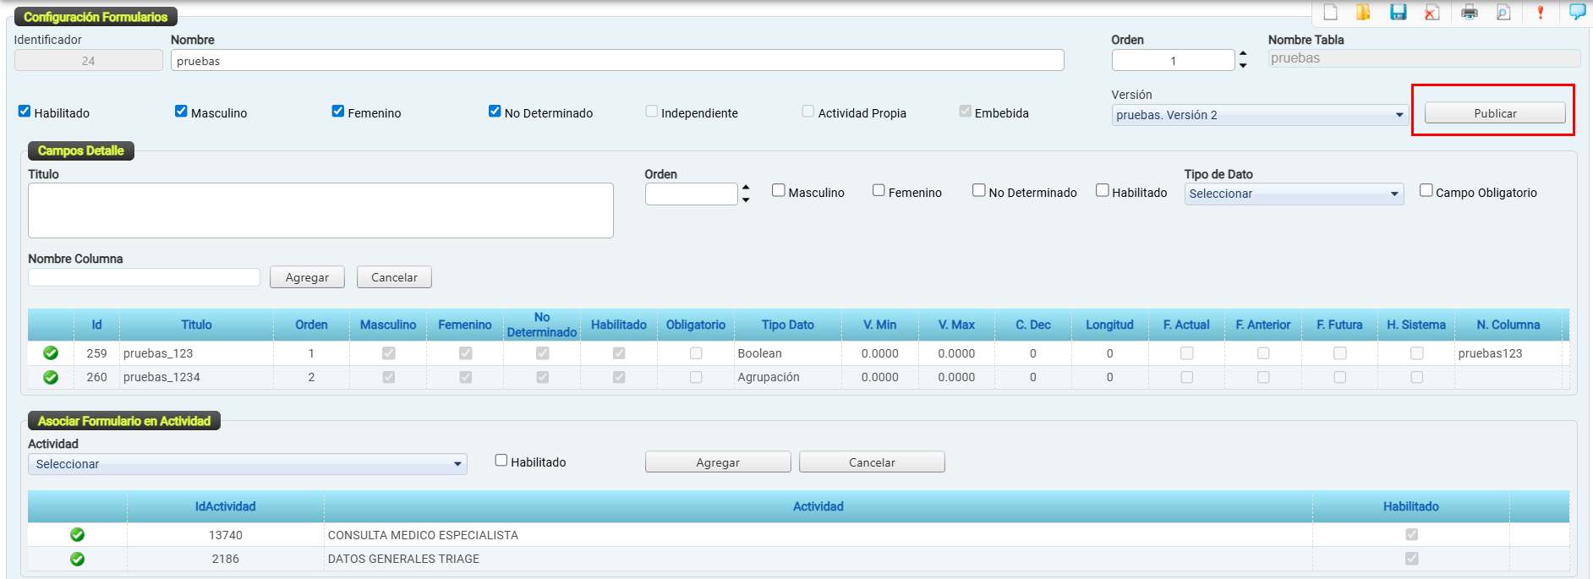1593x579 pixels.
Task: Click green check for CONSULTA MEDICO ESPECIALISTA
Action: tap(77, 535)
